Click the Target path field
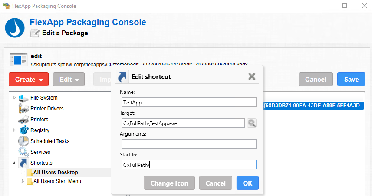Image resolution: width=372 pixels, height=196 pixels. pyautogui.click(x=183, y=123)
